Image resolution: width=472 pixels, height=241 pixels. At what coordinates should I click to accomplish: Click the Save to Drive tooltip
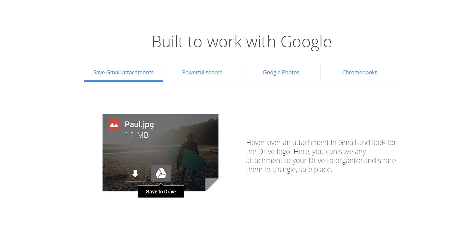[161, 192]
